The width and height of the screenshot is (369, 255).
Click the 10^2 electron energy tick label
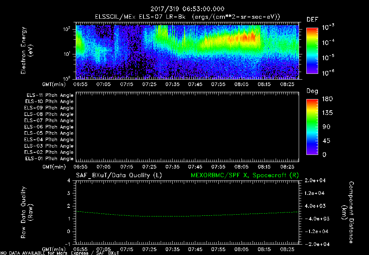(67, 29)
